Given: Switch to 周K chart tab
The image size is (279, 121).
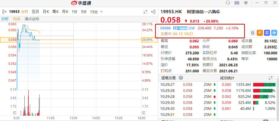Looking at the screenshot, I should 55,12.
